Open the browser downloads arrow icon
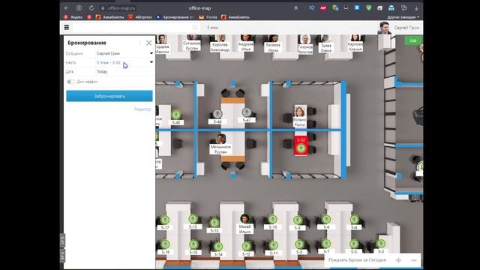Screen dimensions: 480x270 pyautogui.click(x=416, y=8)
